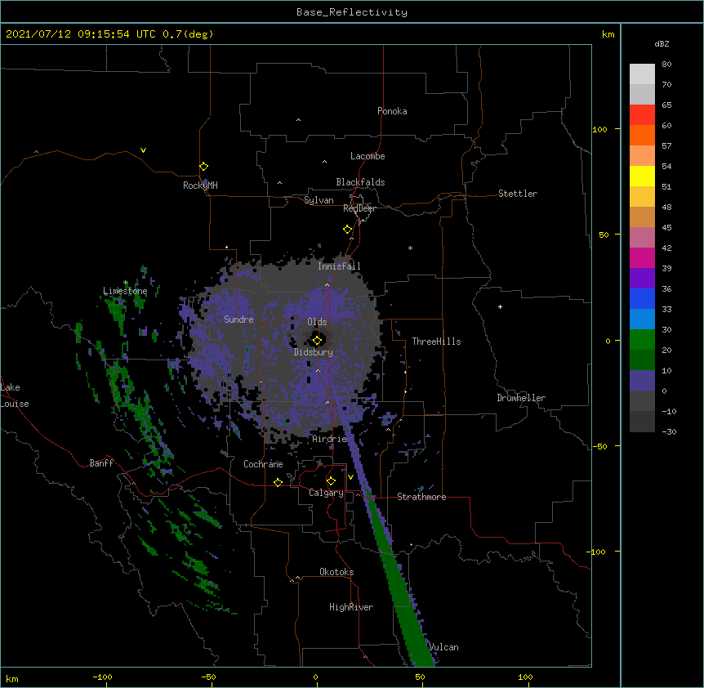Click the Stettler city label
The height and width of the screenshot is (688, 704).
click(518, 194)
